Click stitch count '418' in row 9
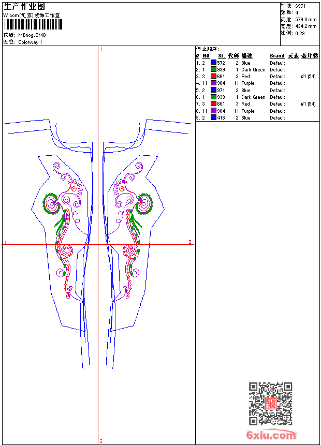The width and height of the screenshot is (321, 445). click(221, 118)
